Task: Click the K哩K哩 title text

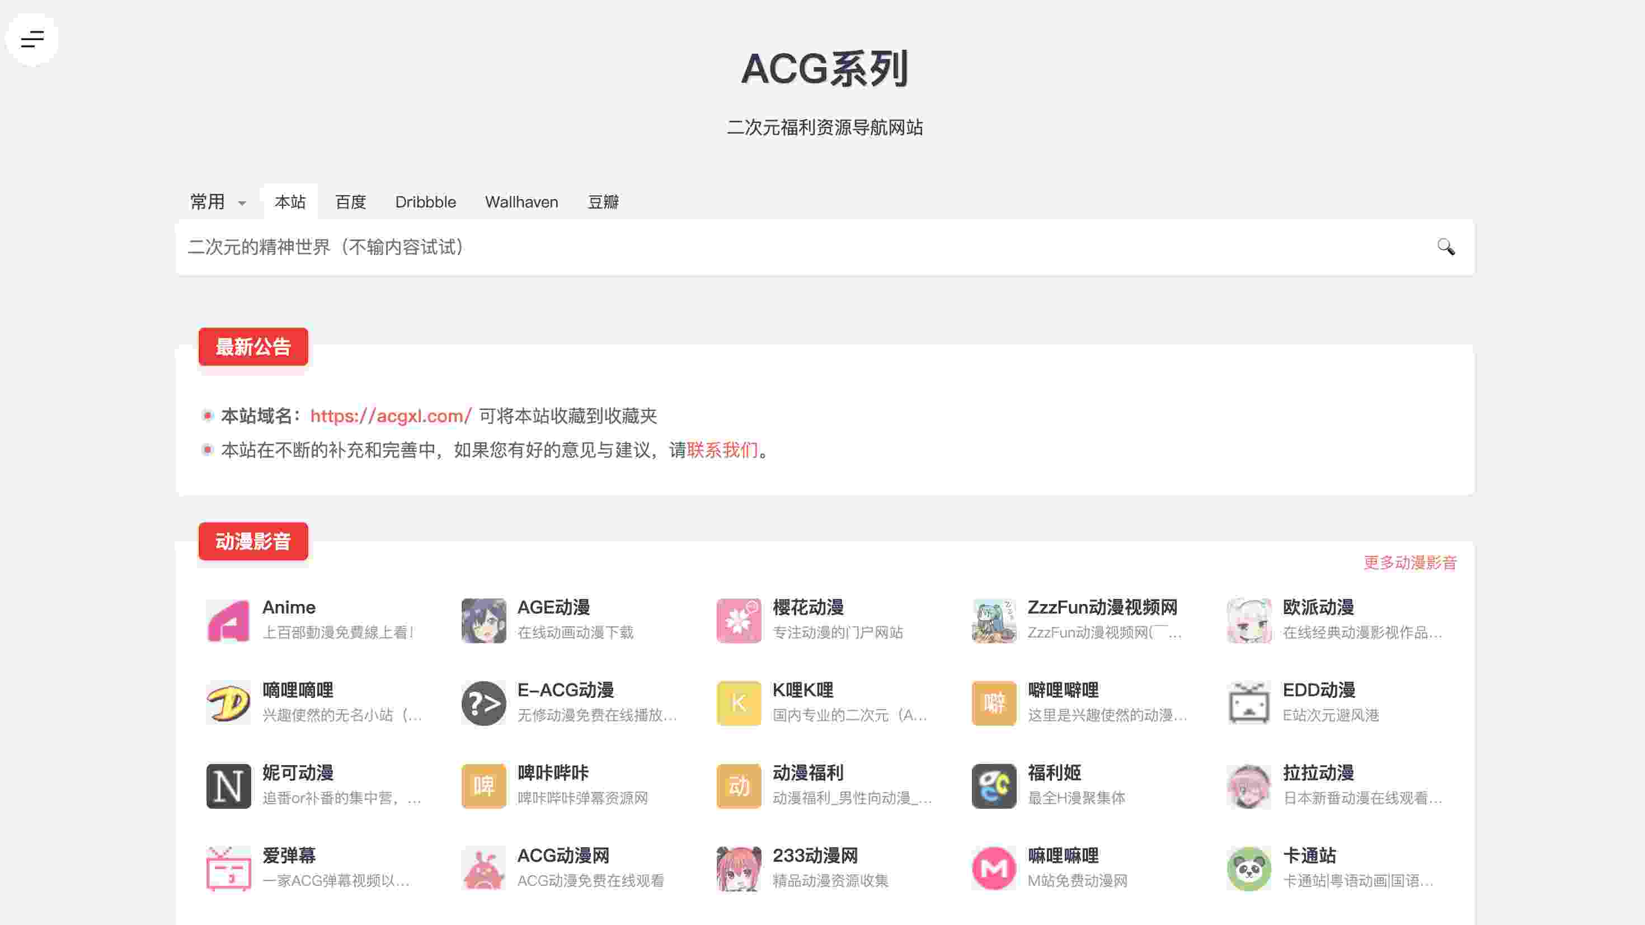Action: (x=803, y=690)
